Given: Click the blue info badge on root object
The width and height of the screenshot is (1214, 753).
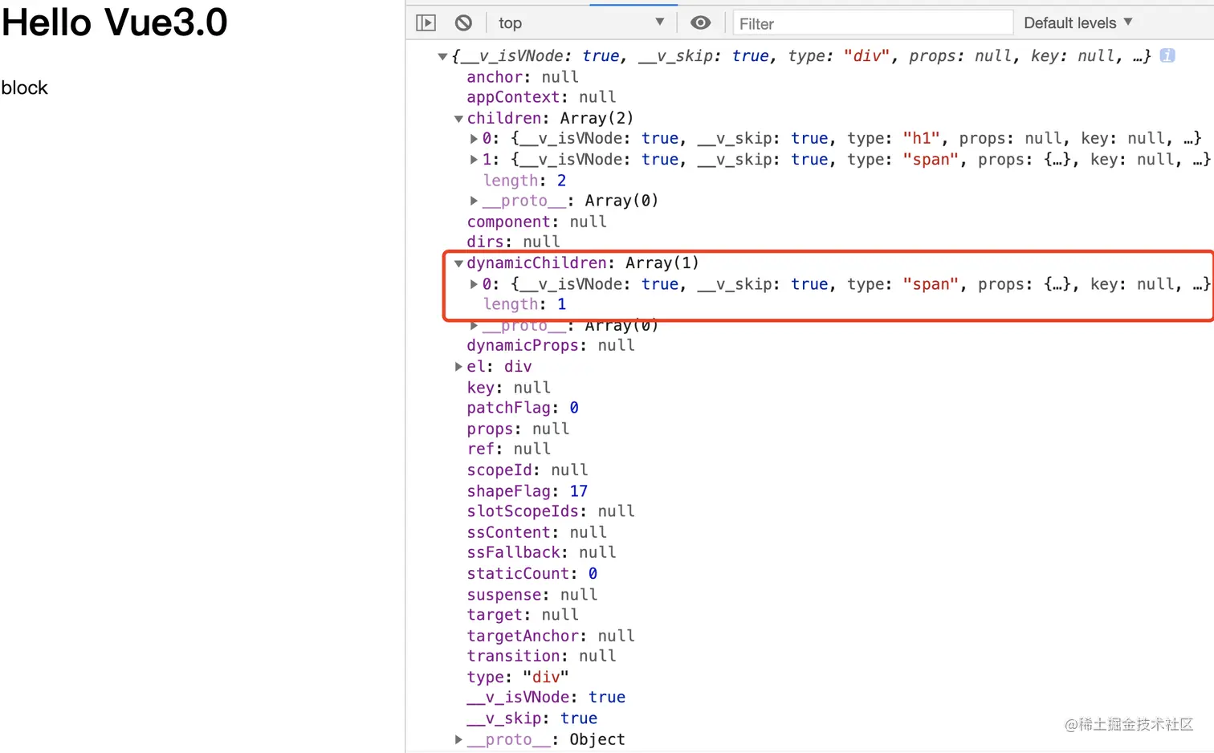Looking at the screenshot, I should coord(1167,55).
